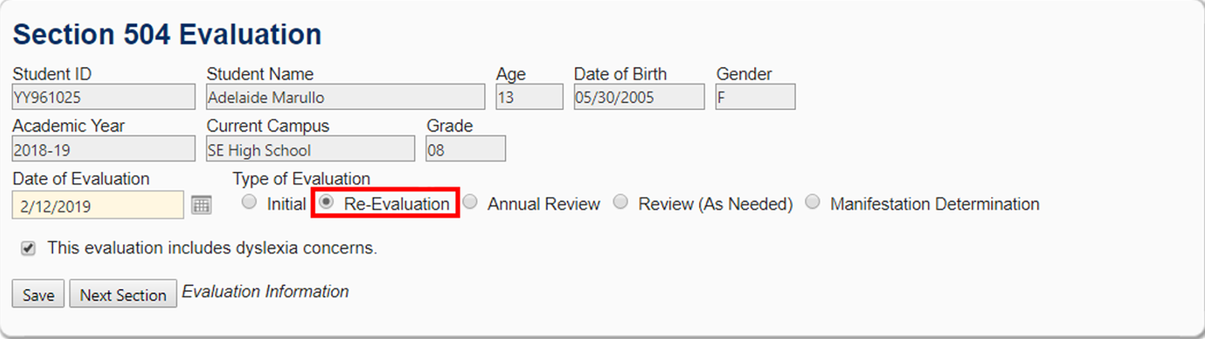Image resolution: width=1205 pixels, height=339 pixels.
Task: Click the Evaluation Information label
Action: [x=265, y=292]
